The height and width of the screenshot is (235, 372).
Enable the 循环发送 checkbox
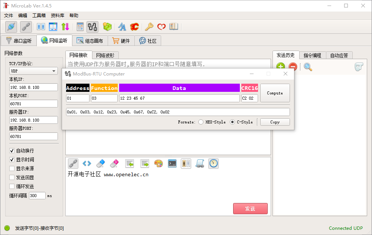click(12, 186)
